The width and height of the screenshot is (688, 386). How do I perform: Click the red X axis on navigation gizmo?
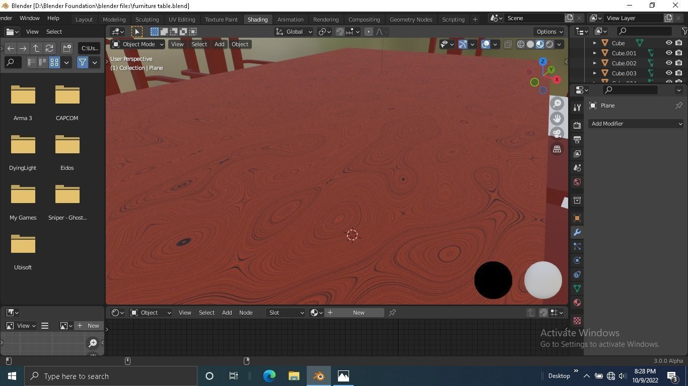pos(557,79)
